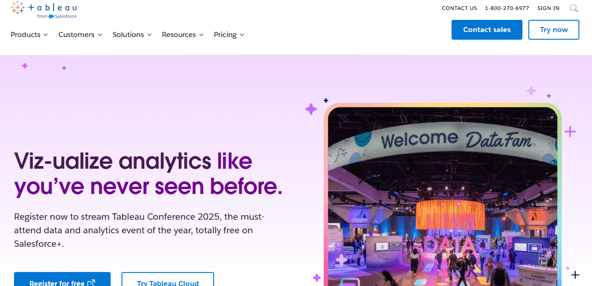
Task: Open the search magnifier icon
Action: pyautogui.click(x=574, y=8)
